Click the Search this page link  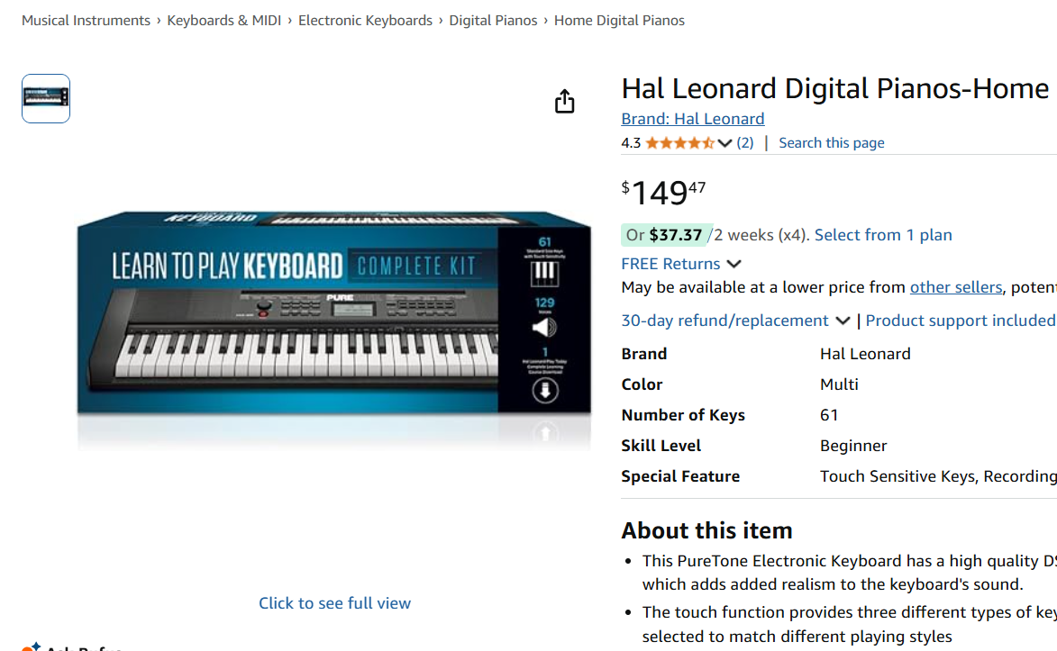click(831, 142)
